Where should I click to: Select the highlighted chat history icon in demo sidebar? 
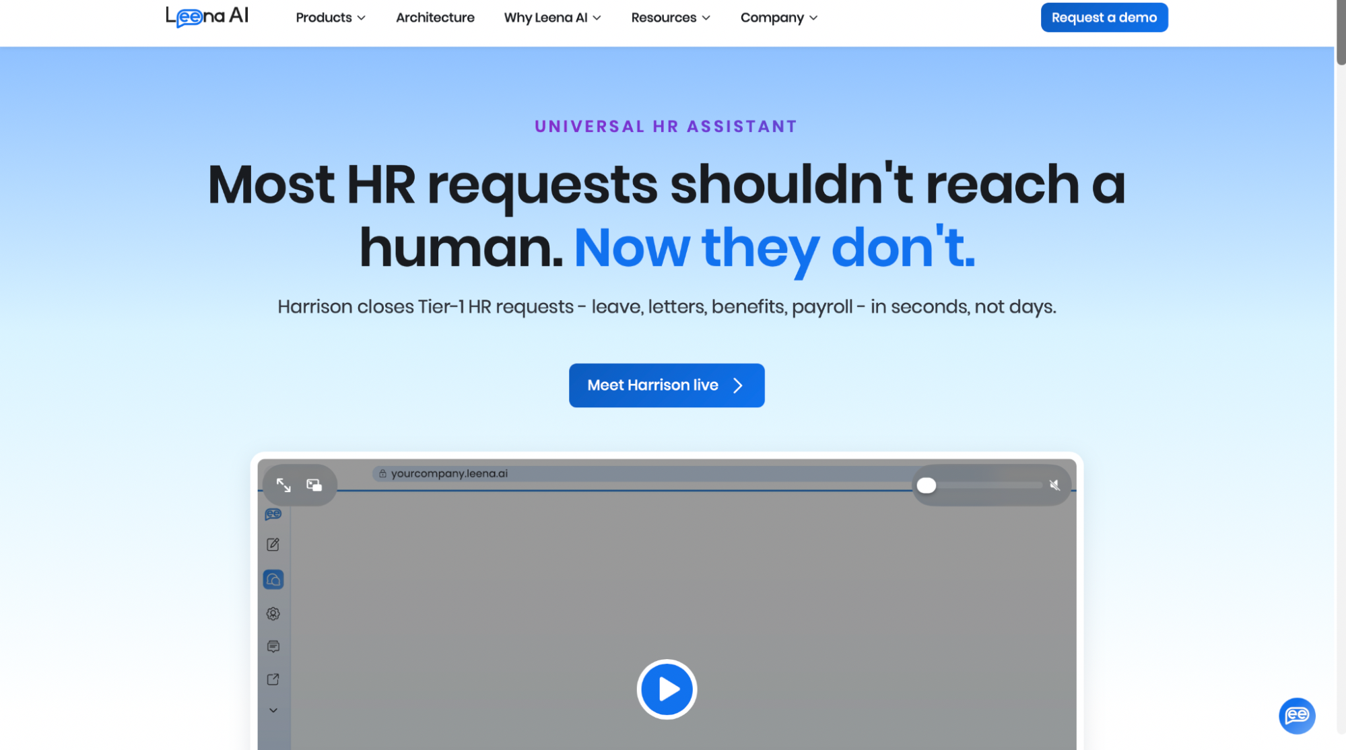(x=273, y=579)
